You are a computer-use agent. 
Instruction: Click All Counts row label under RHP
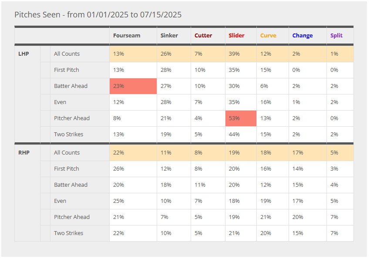click(67, 153)
